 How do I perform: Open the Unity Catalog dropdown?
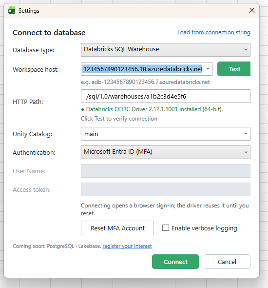point(166,134)
